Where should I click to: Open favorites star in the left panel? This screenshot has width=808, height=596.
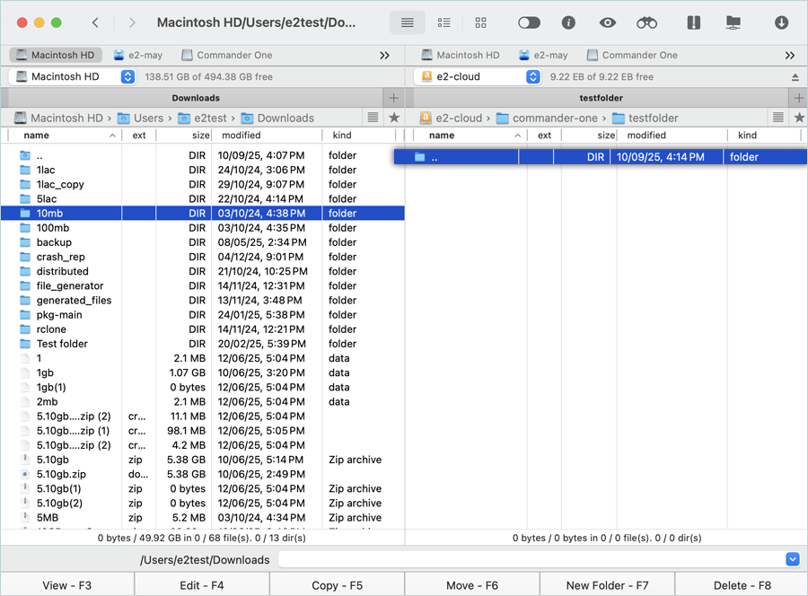(394, 118)
